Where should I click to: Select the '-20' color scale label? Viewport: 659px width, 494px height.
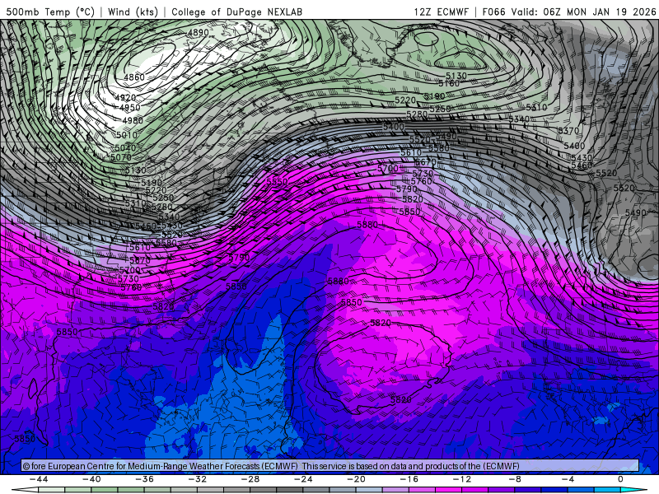tap(357, 479)
